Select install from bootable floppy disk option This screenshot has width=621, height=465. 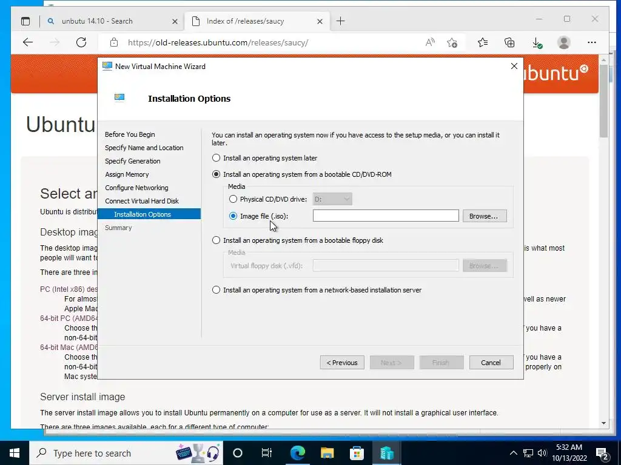(x=217, y=240)
